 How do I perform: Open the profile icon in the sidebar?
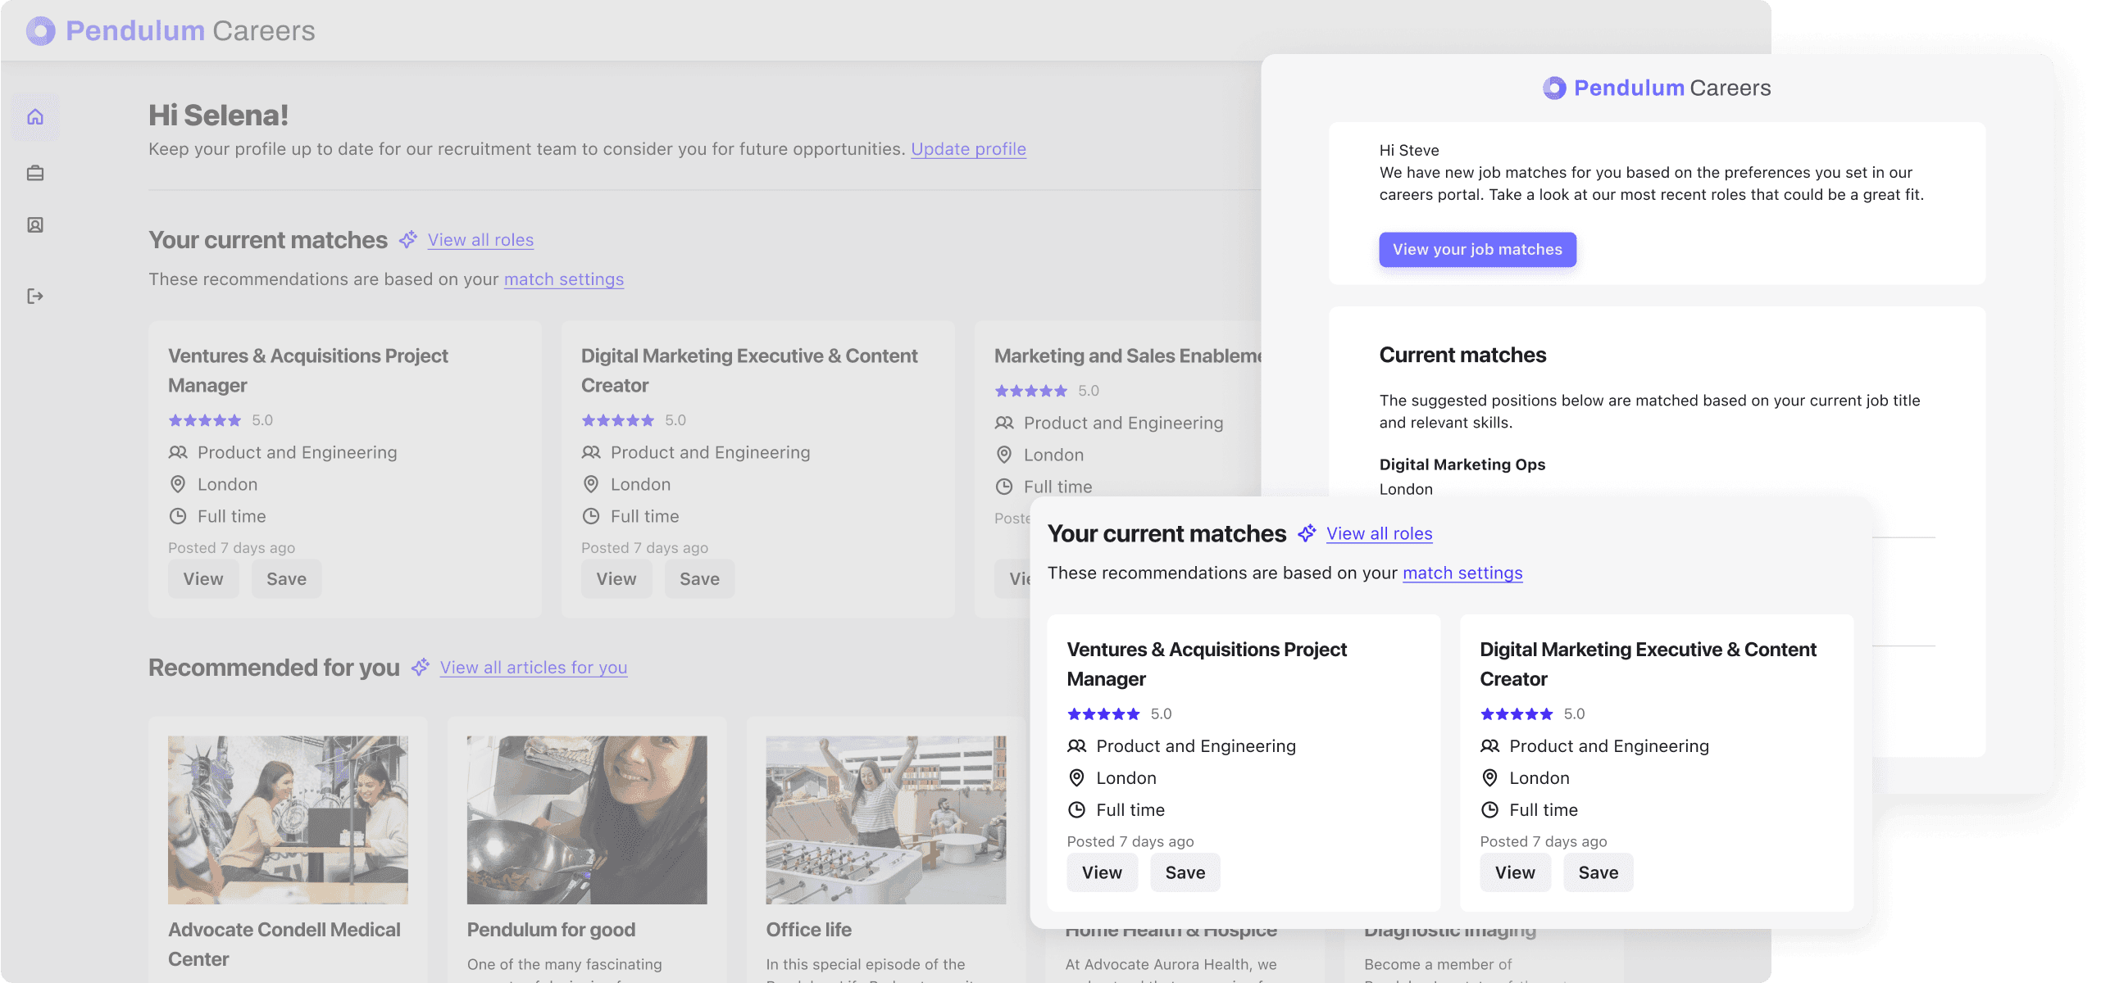[x=35, y=225]
